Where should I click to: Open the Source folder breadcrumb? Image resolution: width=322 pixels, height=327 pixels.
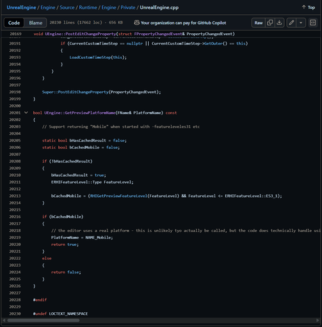tap(67, 7)
